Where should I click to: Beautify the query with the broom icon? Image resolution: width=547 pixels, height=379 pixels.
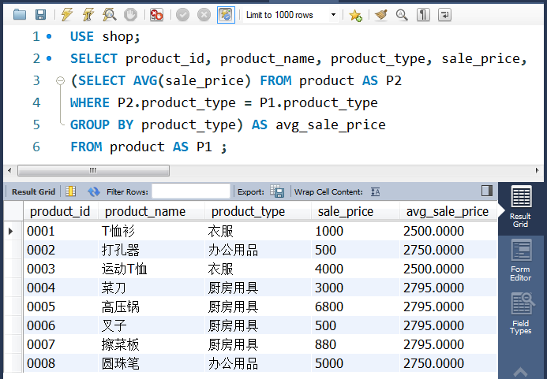tap(381, 15)
